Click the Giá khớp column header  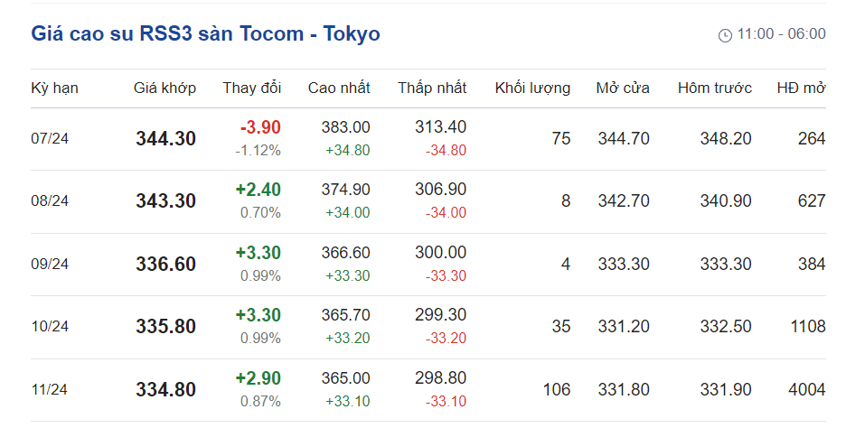coord(164,88)
